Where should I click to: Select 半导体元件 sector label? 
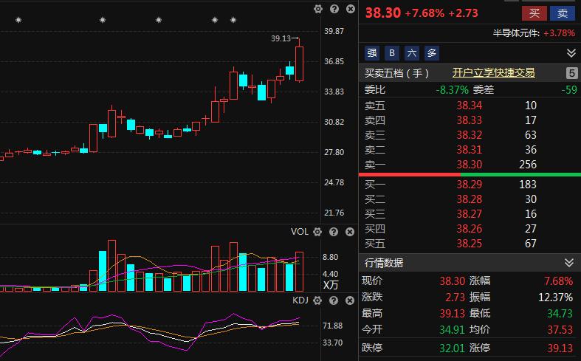516,33
